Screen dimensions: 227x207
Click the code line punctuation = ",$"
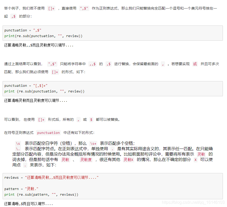point(23,30)
